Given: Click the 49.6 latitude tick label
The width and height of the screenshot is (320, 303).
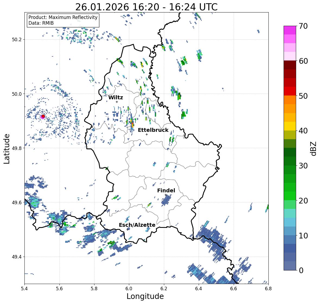Looking at the screenshot, I should point(17,202).
